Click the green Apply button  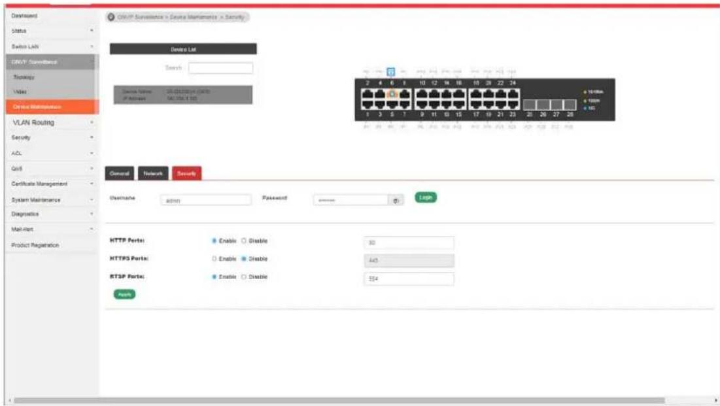pyautogui.click(x=124, y=294)
